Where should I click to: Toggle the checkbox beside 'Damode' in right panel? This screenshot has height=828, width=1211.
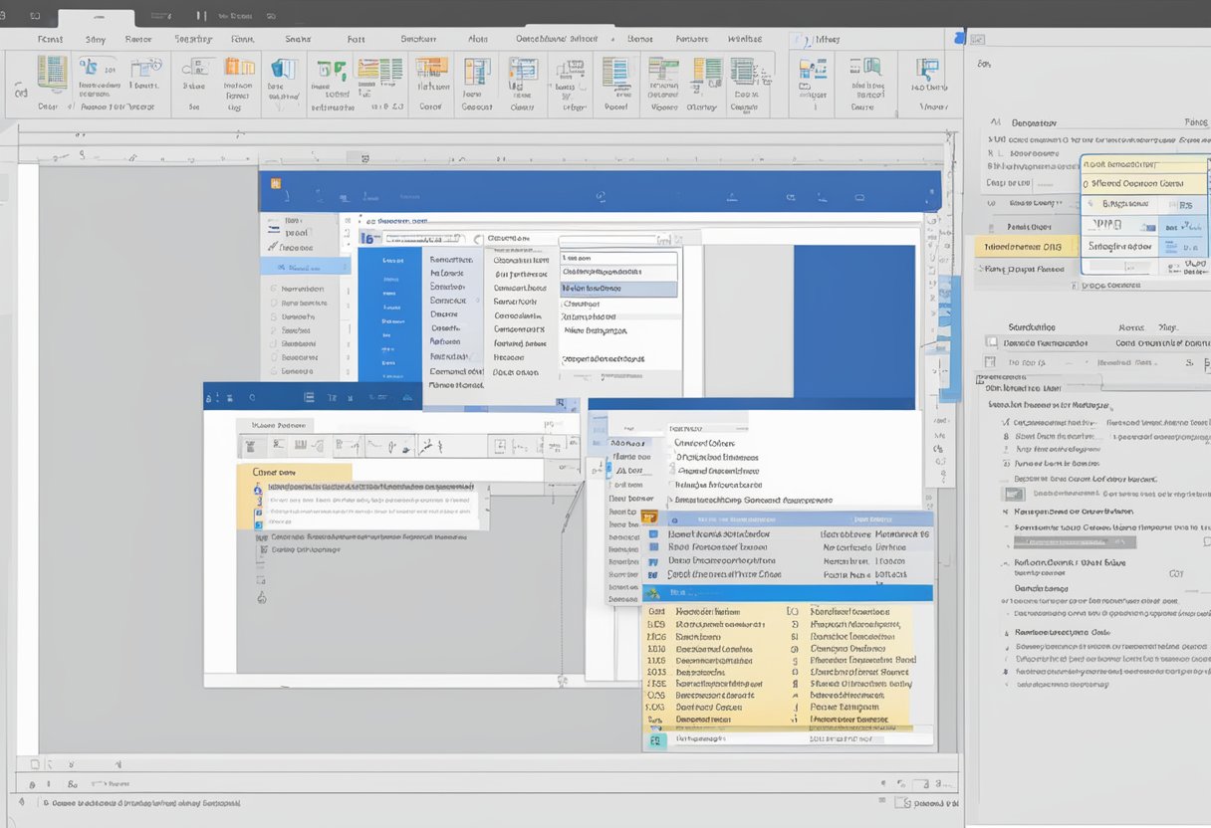[x=991, y=341]
